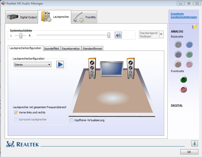Select the dark gray middle-left rear jack
202x157 pixels.
[x=178, y=54]
